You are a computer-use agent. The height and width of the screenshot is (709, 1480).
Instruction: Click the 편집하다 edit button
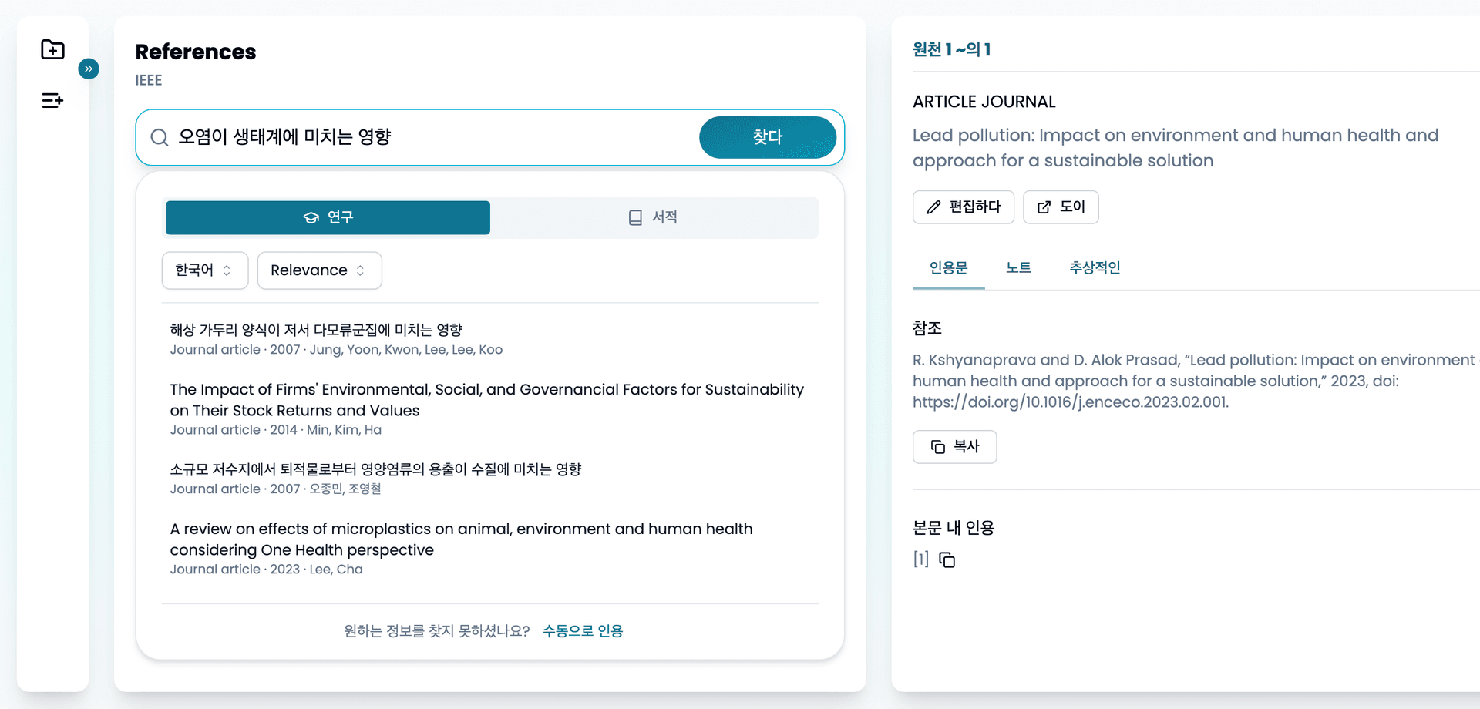click(964, 207)
